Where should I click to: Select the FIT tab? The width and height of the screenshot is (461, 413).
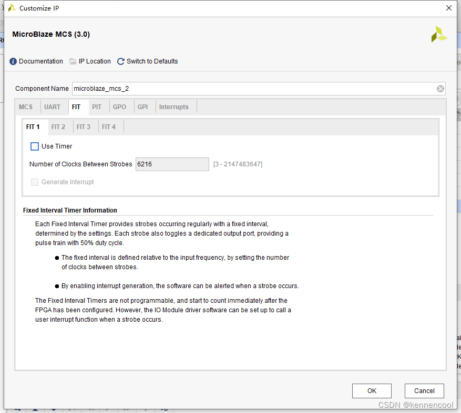76,107
